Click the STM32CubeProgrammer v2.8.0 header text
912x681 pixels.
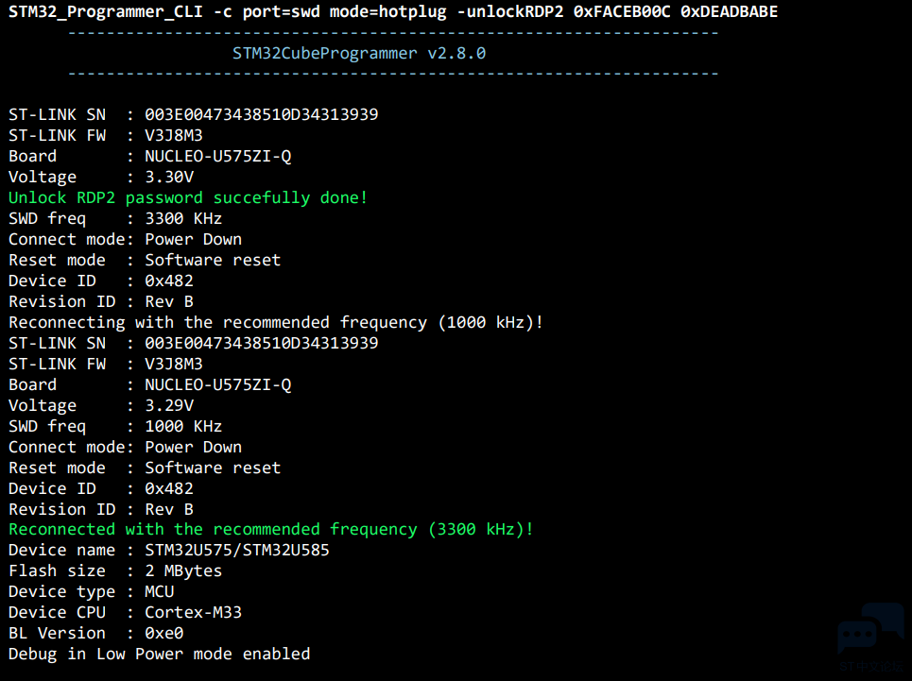359,54
